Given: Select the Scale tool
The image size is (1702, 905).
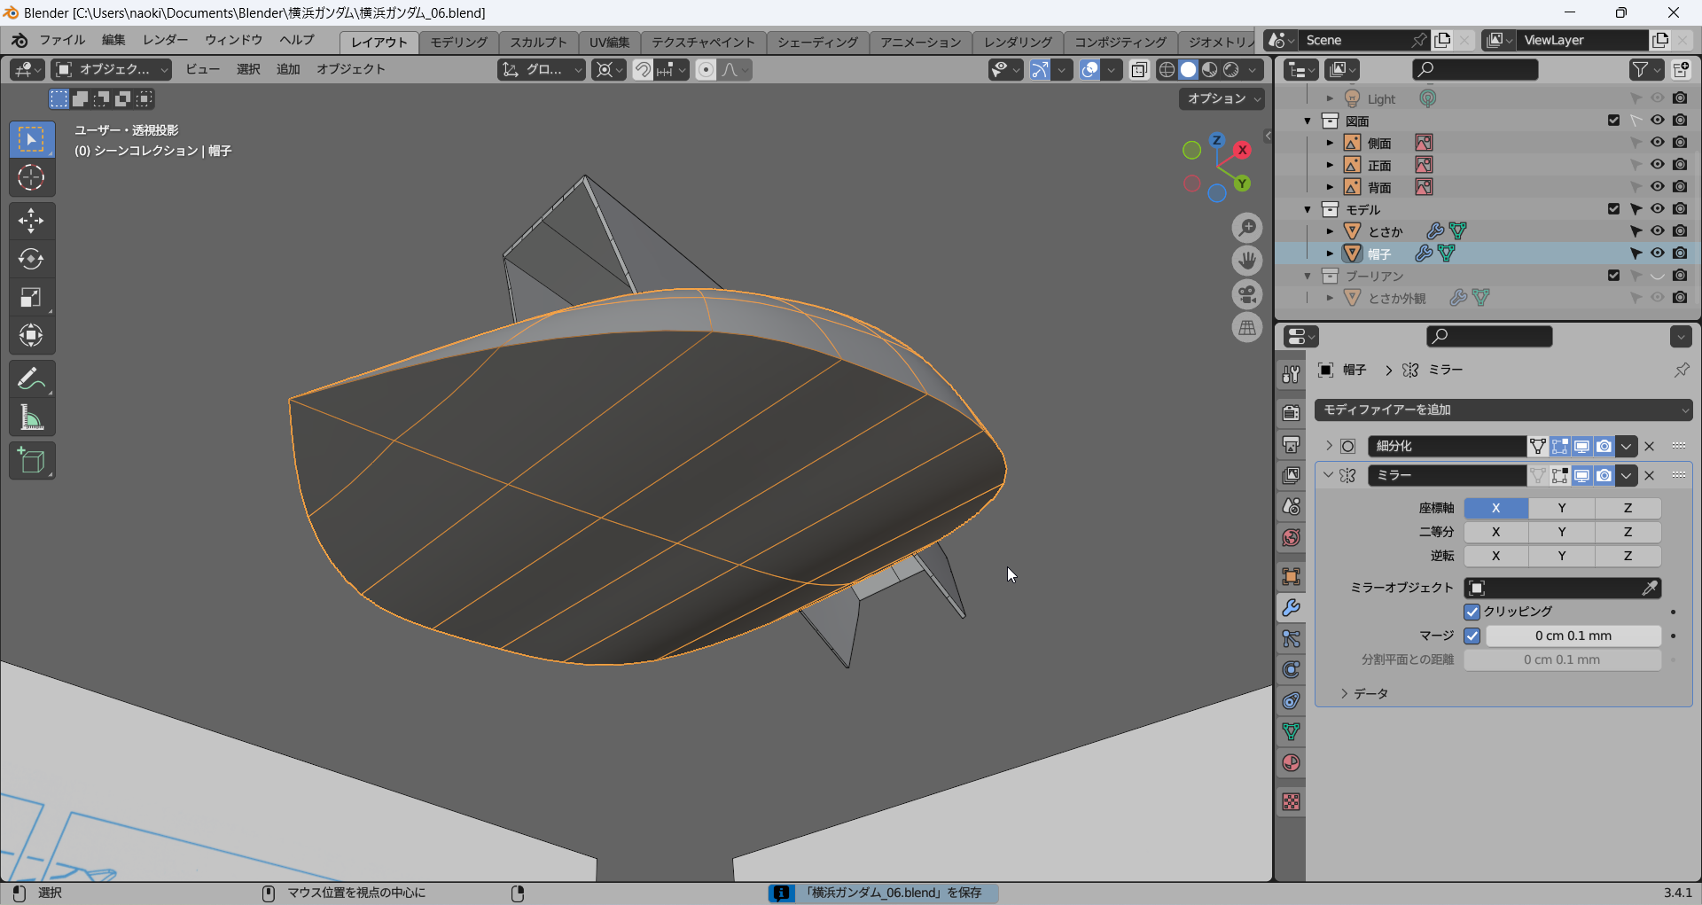Looking at the screenshot, I should point(31,298).
